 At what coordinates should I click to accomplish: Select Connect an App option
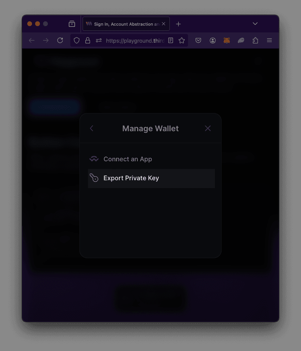[151, 159]
